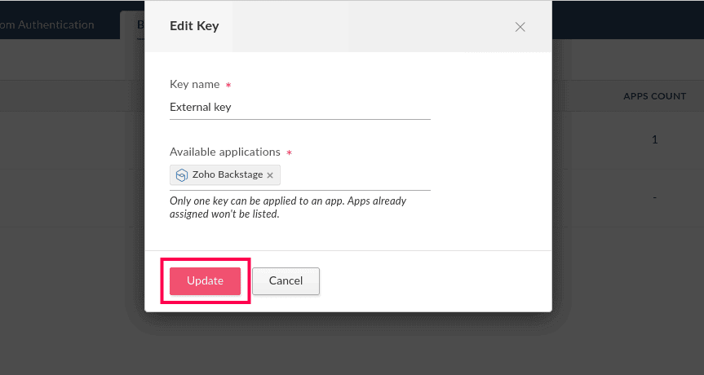Select the APPS COUNT column header
This screenshot has height=375, width=704.
click(654, 96)
